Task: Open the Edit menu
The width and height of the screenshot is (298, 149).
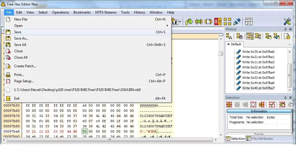Action: 19,12
